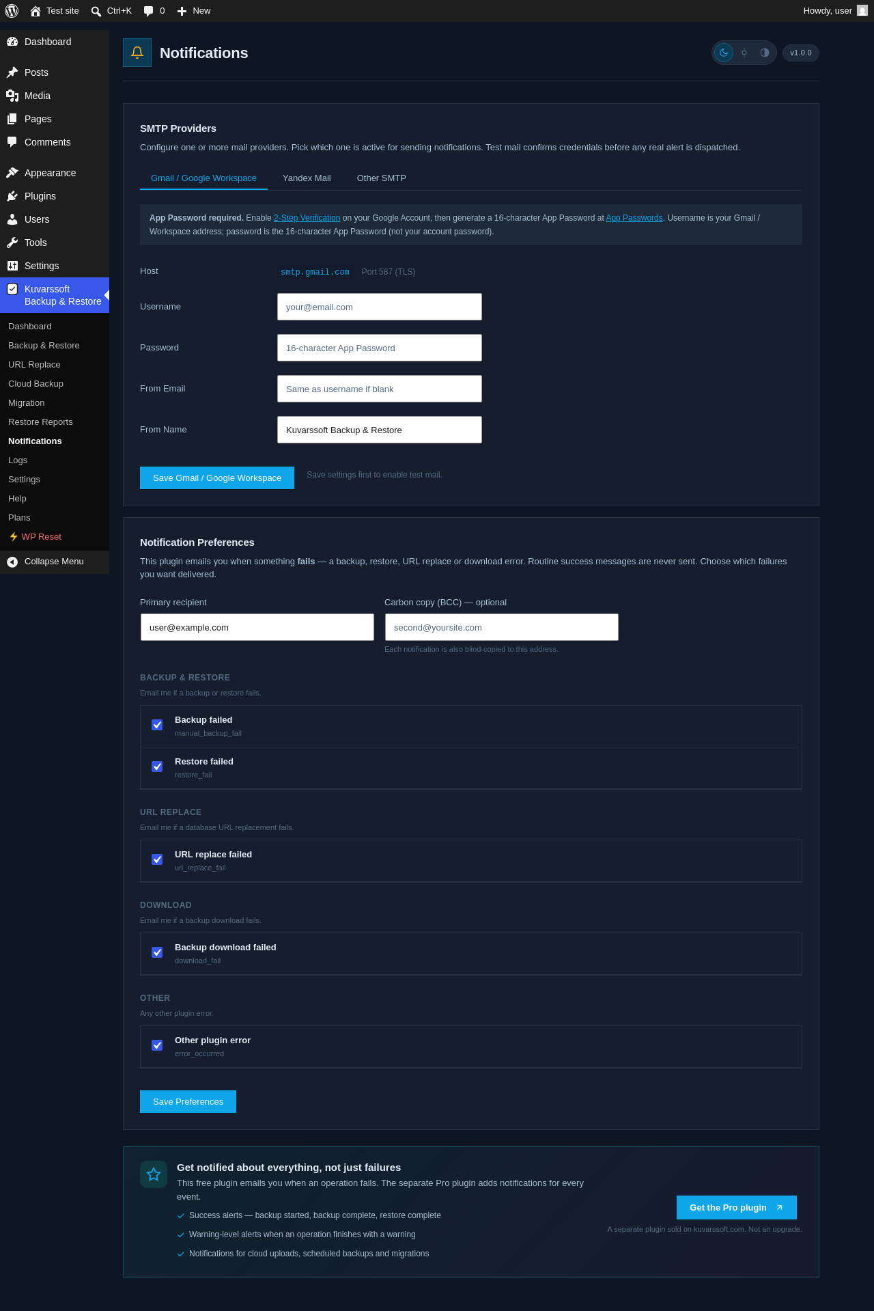Switch to the Yandex Mail tab

[x=307, y=178]
